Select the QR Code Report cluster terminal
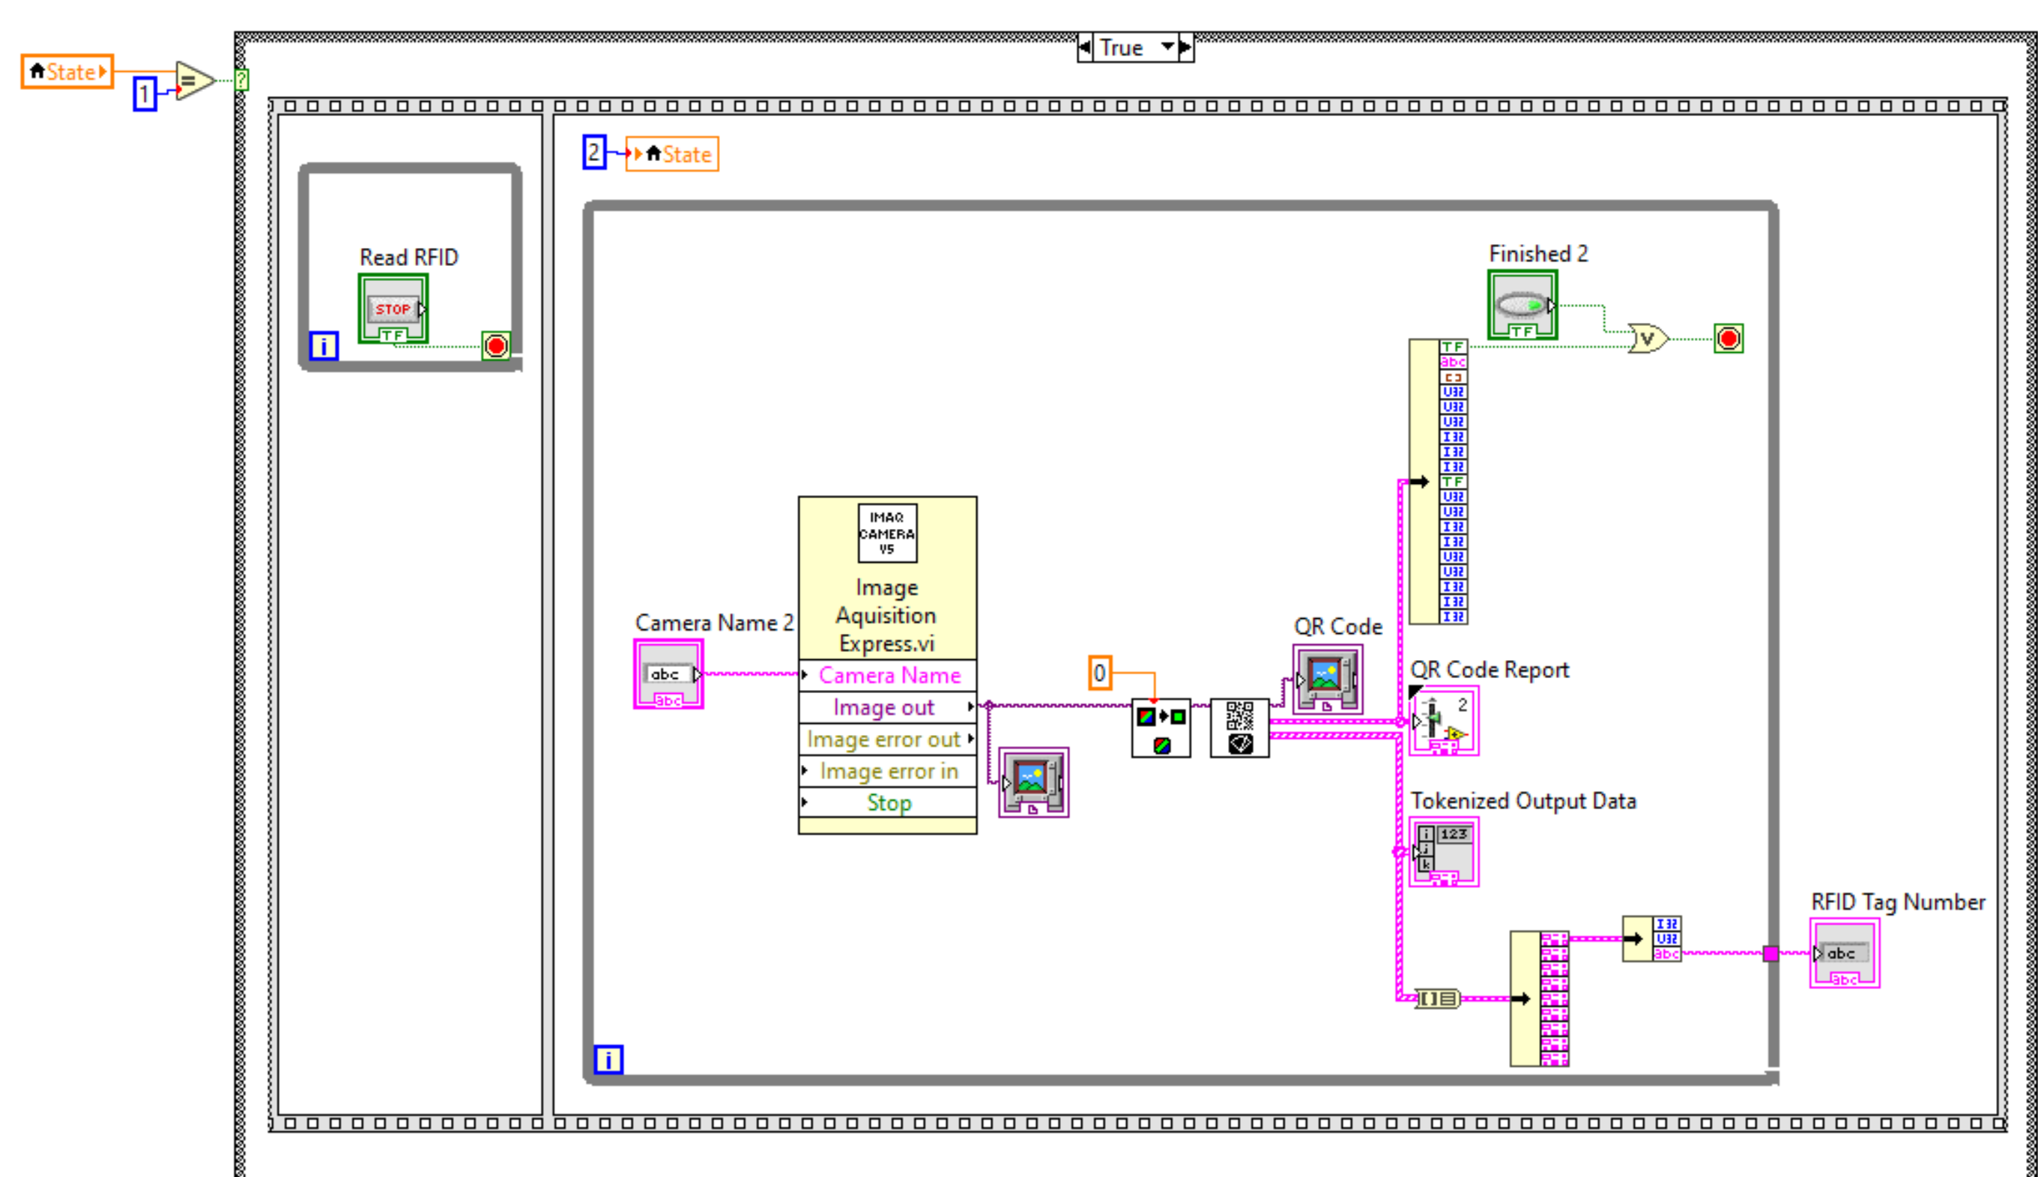The width and height of the screenshot is (2038, 1177). (x=1443, y=720)
